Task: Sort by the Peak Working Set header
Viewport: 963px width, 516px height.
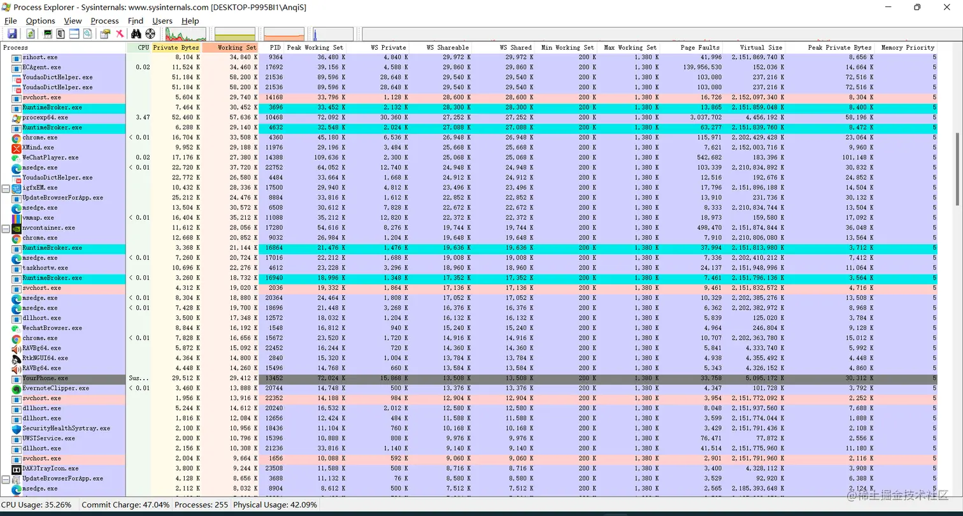Action: tap(315, 48)
